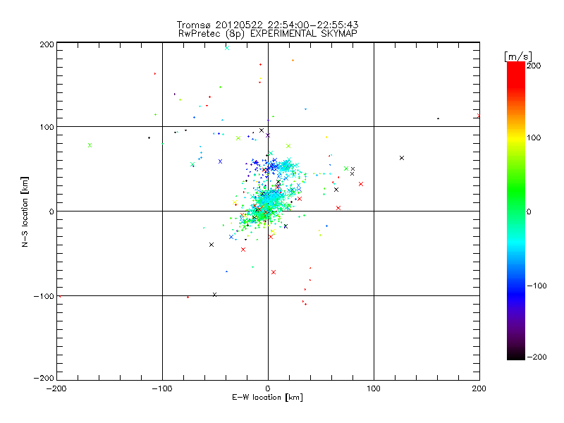Click the 'E-W location [km]' axis label
The image size is (564, 423).
[x=267, y=397]
